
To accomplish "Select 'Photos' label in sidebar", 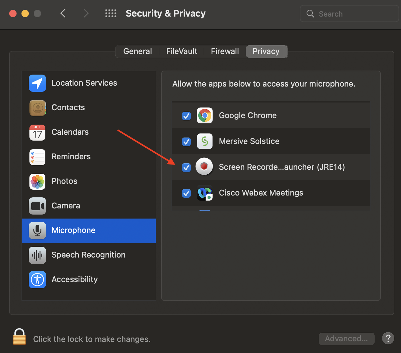I will coord(64,181).
